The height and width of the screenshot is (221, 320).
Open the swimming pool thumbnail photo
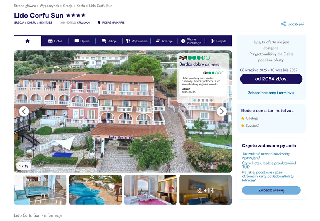[x=95, y=190]
